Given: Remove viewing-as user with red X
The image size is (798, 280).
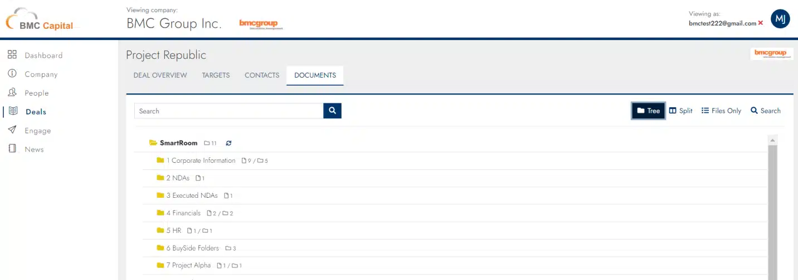Looking at the screenshot, I should click(761, 23).
